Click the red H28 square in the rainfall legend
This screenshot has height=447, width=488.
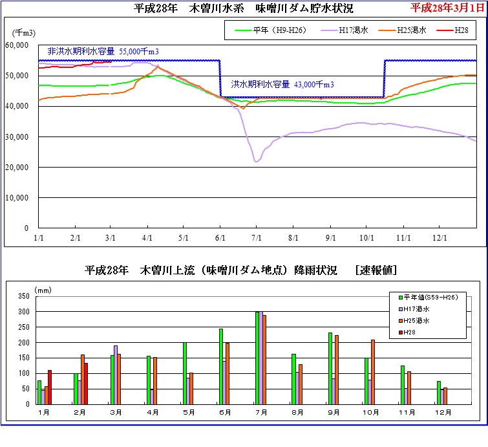pyautogui.click(x=401, y=332)
